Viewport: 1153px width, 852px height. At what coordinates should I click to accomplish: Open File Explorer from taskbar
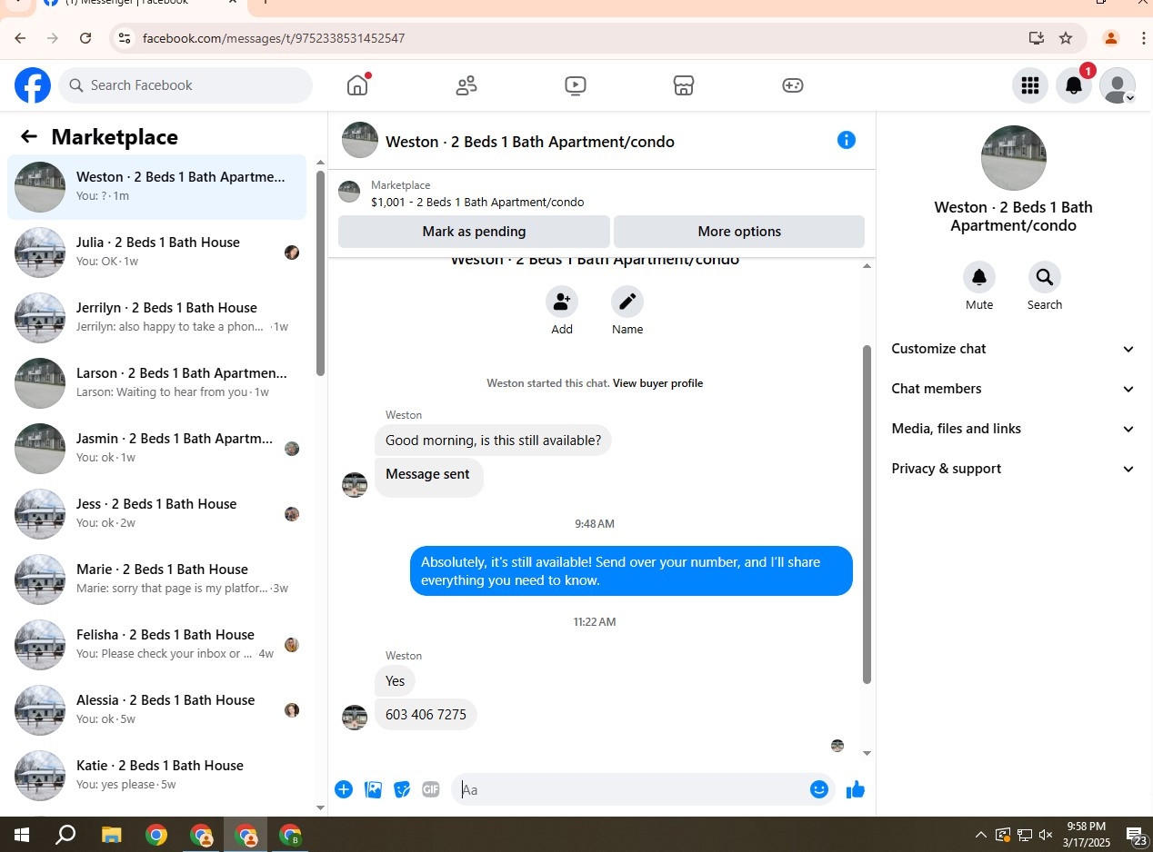tap(111, 835)
